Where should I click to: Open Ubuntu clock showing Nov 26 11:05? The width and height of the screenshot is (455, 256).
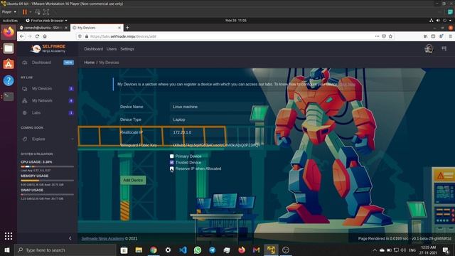(236, 21)
